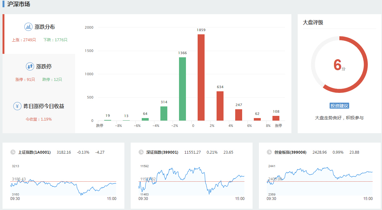Click the 投资建议 button
Image resolution: width=382 pixels, height=210 pixels.
click(x=339, y=106)
